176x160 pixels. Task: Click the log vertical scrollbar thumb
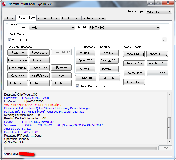pos(169,128)
